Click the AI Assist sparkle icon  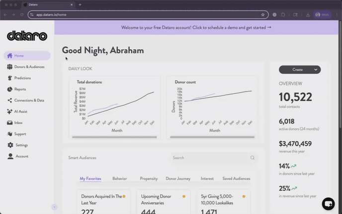9,111
